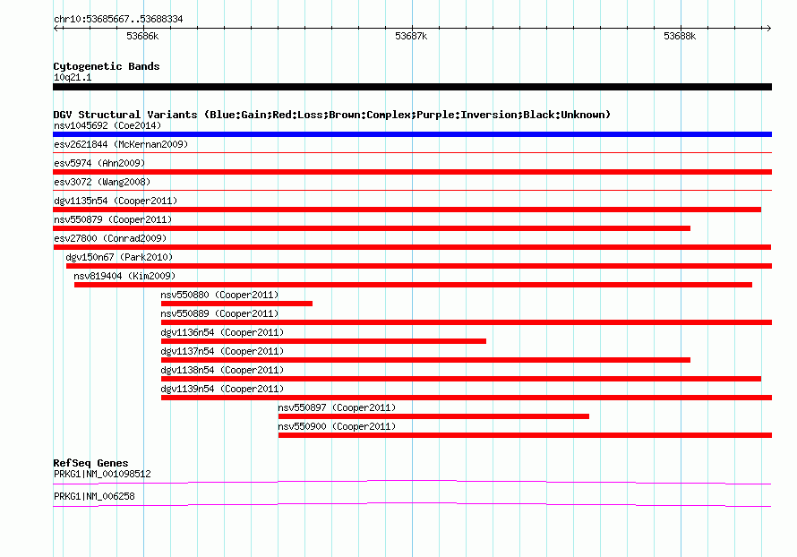The image size is (797, 557).
Task: Click dgv1136n54 (Cooper2011) label
Action: [x=222, y=332]
